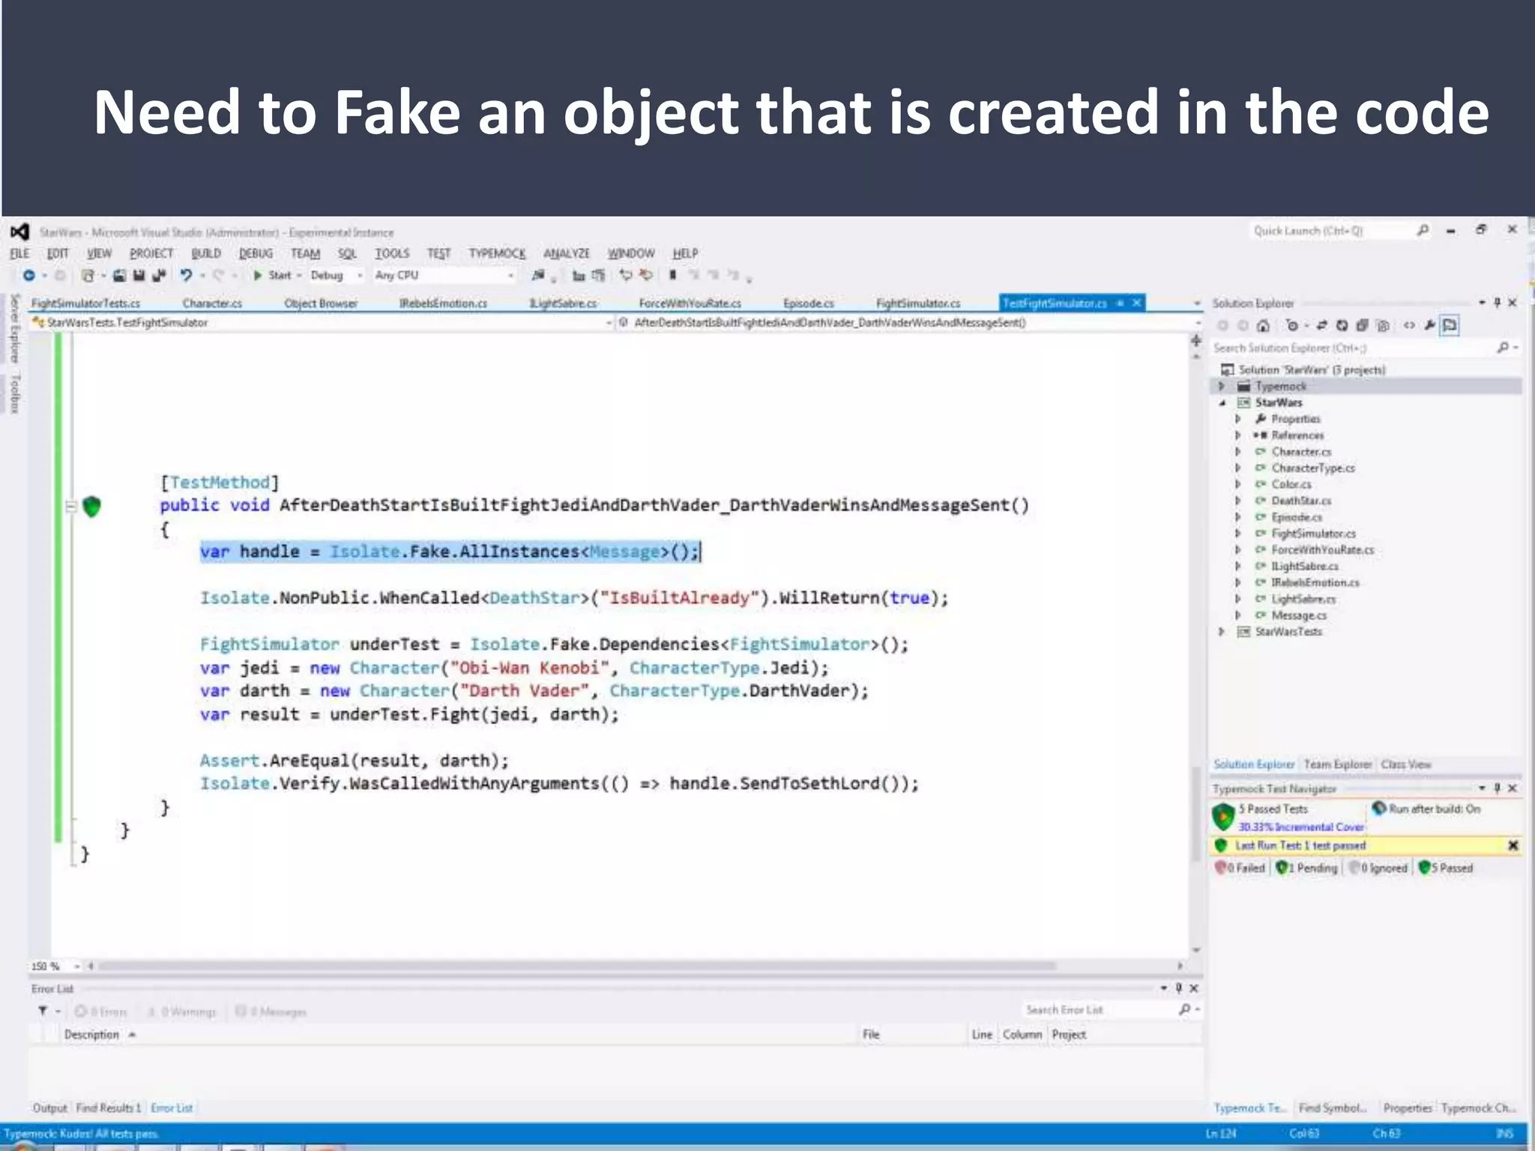Open the ANALYZE menu
1535x1151 pixels.
(567, 254)
